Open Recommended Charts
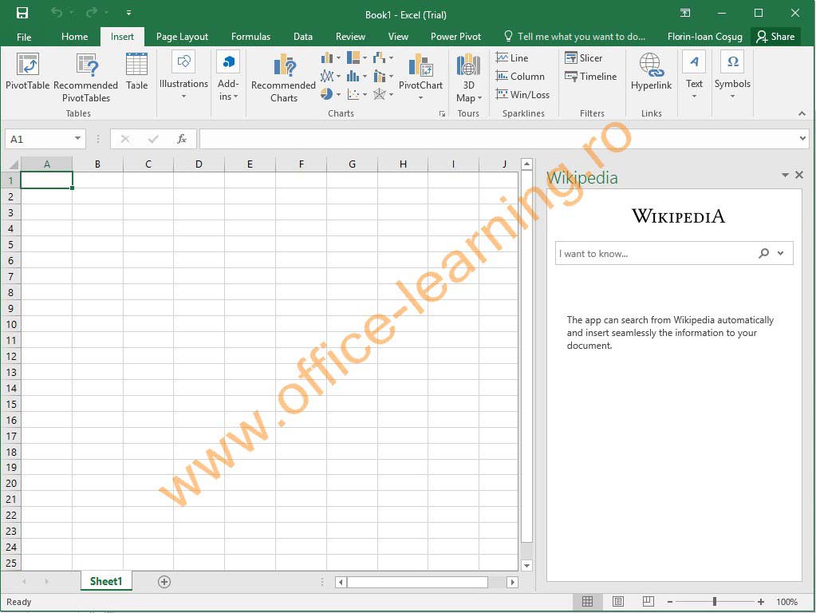Screen dimensions: 816x613 (284, 77)
